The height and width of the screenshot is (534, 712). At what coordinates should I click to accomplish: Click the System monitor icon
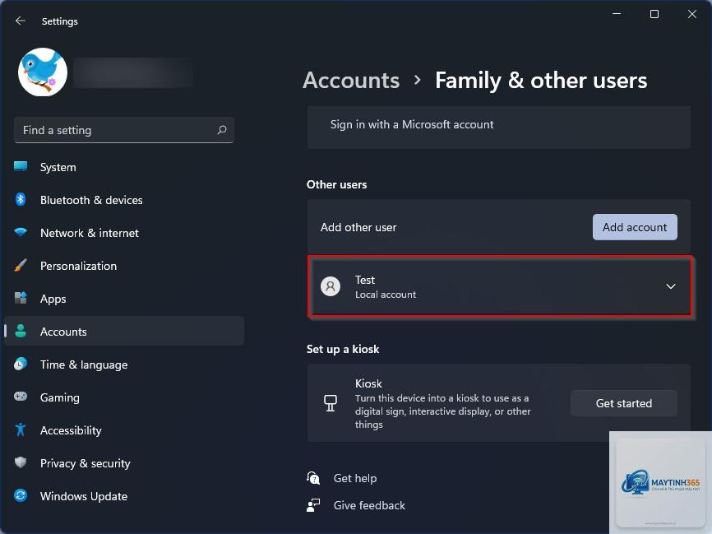(21, 167)
